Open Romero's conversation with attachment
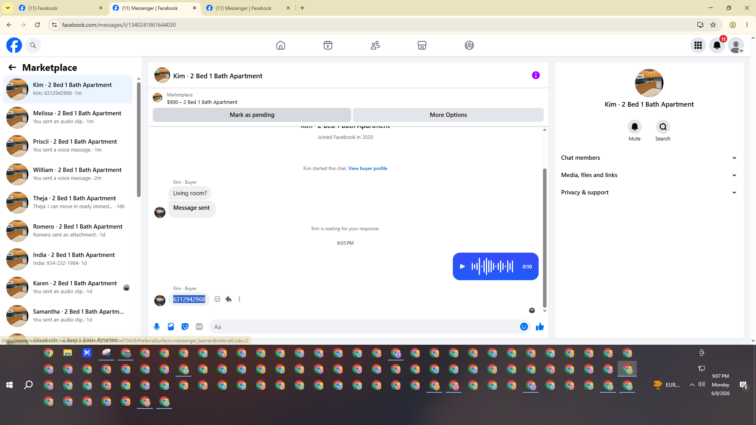The image size is (756, 425). click(68, 231)
